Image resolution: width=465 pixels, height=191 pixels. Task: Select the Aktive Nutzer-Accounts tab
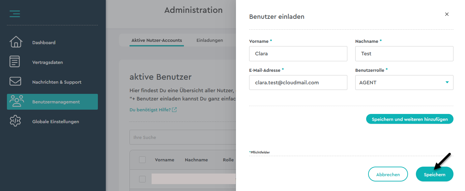(x=157, y=41)
